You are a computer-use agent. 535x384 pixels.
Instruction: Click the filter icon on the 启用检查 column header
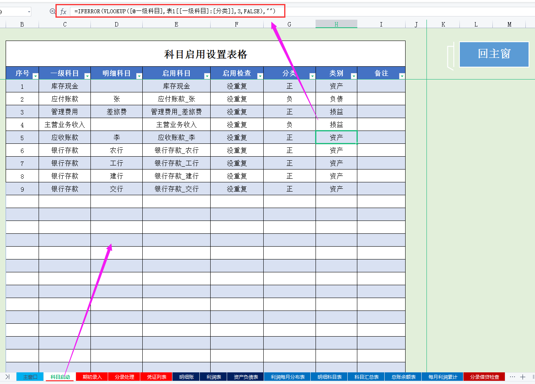pos(260,75)
